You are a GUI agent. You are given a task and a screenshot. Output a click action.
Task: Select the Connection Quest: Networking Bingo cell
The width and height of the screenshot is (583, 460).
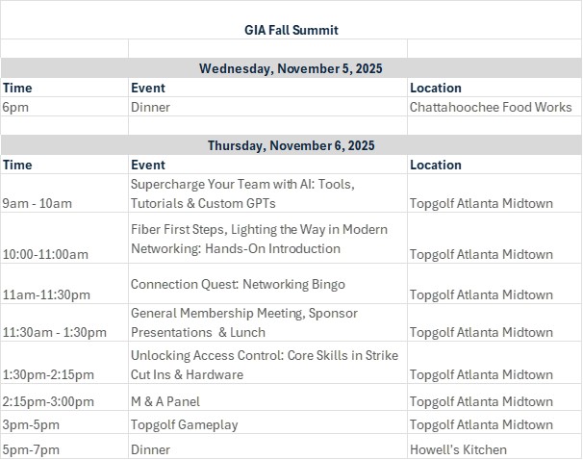[x=267, y=284]
